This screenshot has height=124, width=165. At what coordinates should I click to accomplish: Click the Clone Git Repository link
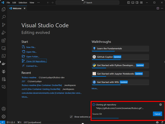tap(36, 61)
